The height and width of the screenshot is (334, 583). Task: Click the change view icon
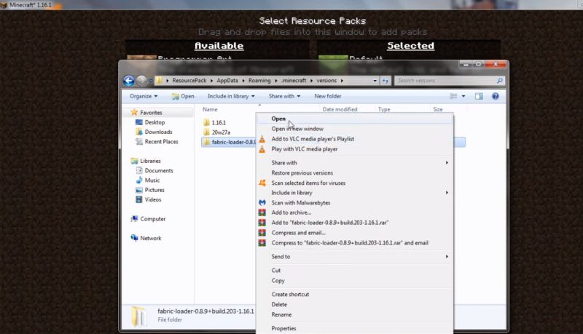[453, 96]
